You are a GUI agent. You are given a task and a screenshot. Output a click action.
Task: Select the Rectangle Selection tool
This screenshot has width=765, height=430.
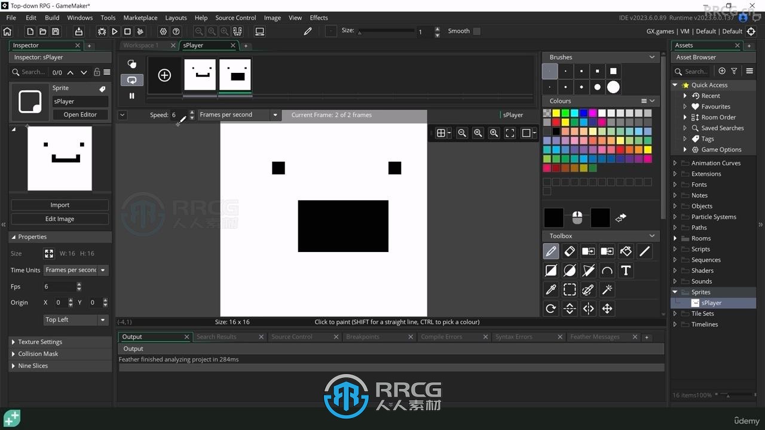(x=570, y=290)
